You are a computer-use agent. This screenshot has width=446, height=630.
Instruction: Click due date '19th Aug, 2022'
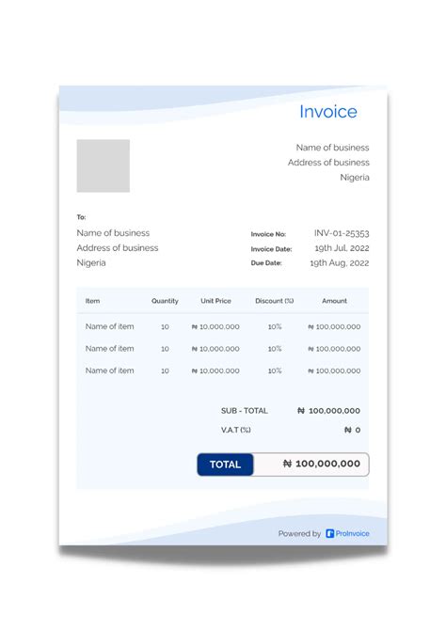click(x=340, y=262)
